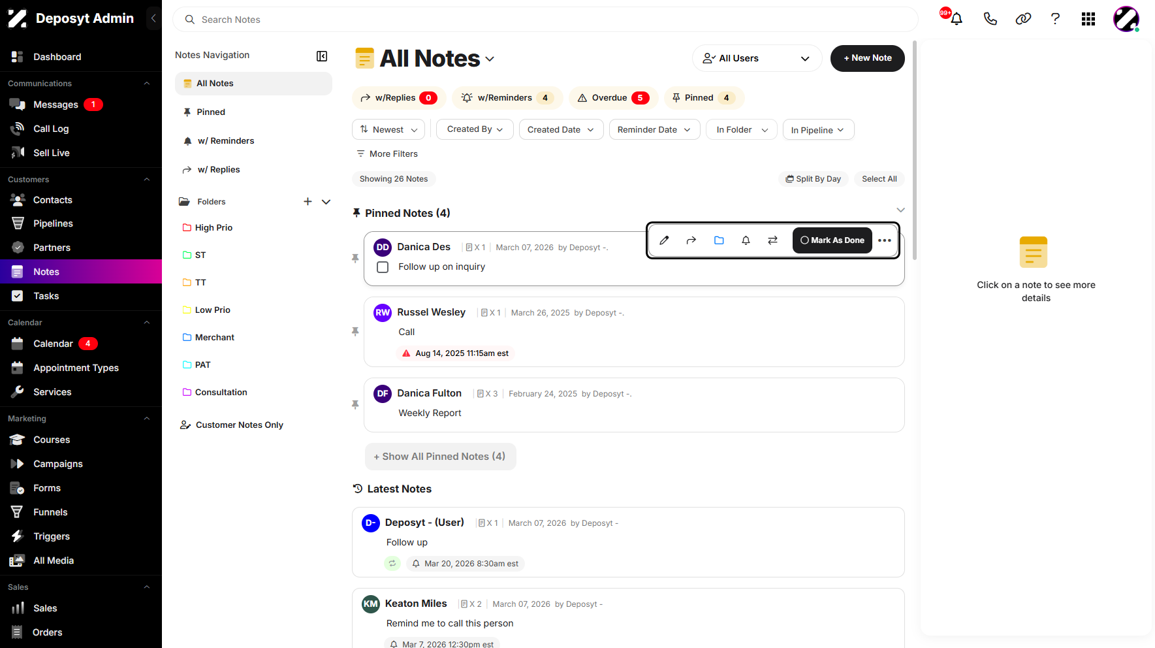Select w/ Reminders in Notes Navigation

[x=253, y=141]
